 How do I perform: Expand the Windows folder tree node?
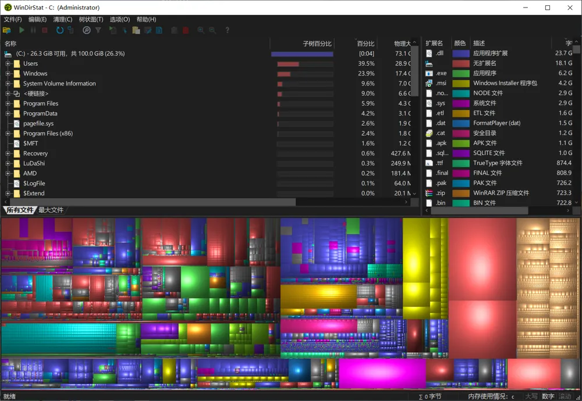8,74
